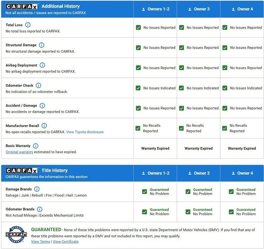Select Owner 4 column header in Additional History
Viewport: 264px width, 249px height.
point(242,9)
